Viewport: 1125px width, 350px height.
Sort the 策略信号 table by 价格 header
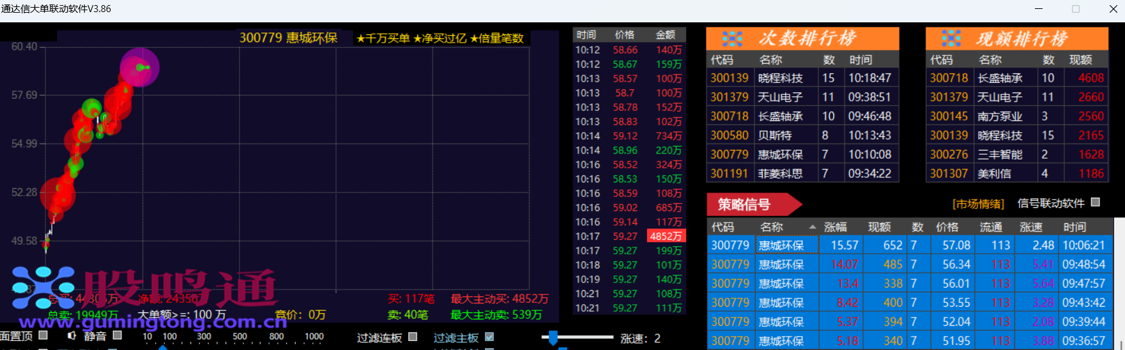947,227
